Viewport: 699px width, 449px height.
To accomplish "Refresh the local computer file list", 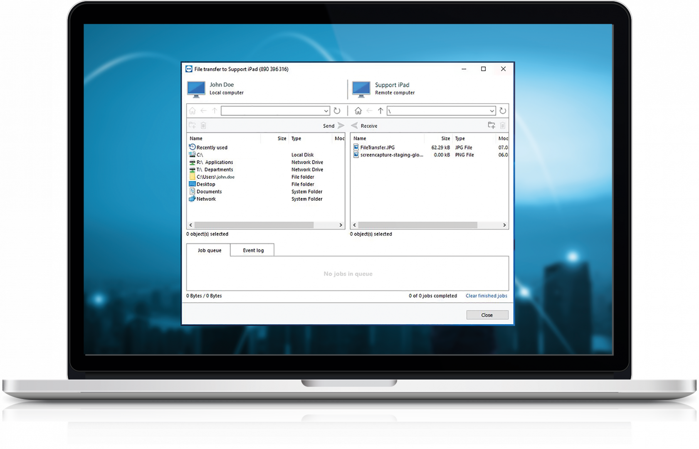I will click(337, 111).
